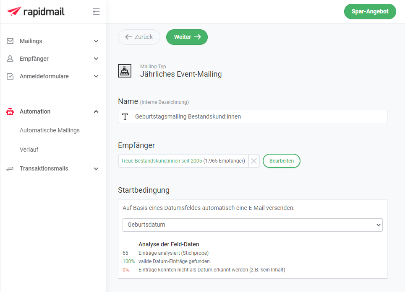Collapse the sidebar using the collapse icon
This screenshot has width=405, height=292.
(96, 12)
